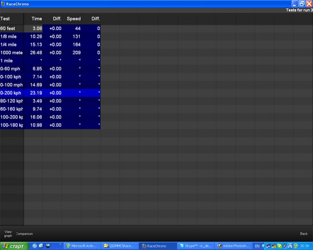Click the system tray clock
313x250 pixels.
[x=305, y=246]
